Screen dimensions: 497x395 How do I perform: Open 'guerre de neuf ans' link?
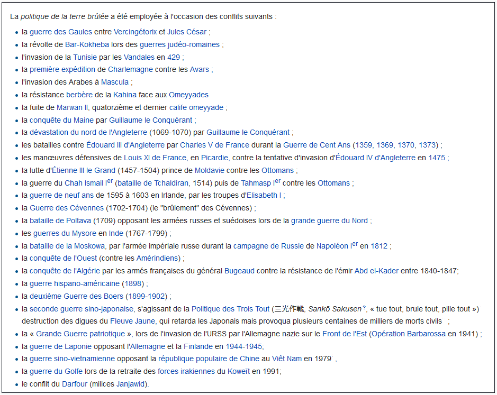click(x=61, y=196)
